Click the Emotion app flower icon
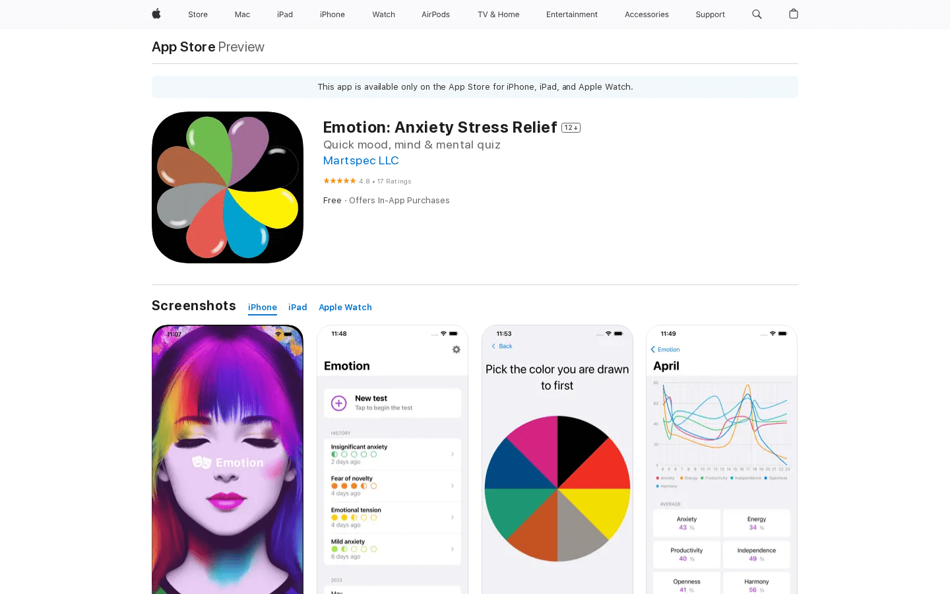This screenshot has width=950, height=594. tap(228, 187)
